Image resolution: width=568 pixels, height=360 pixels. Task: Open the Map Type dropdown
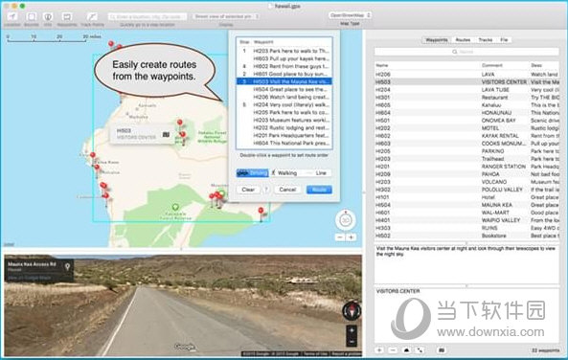point(350,15)
